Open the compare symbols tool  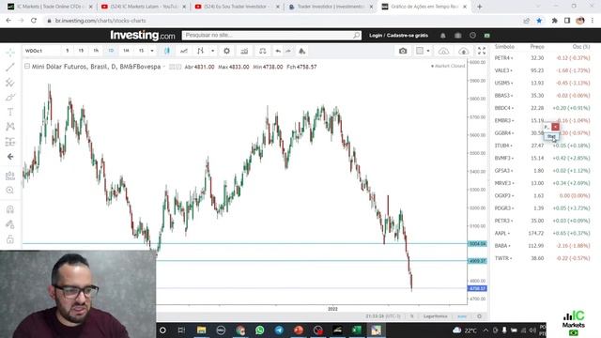(263, 51)
